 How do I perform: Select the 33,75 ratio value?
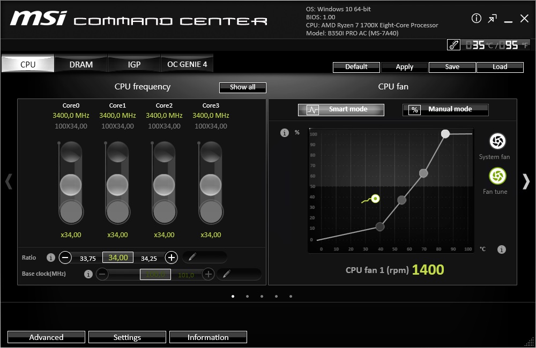coord(88,259)
